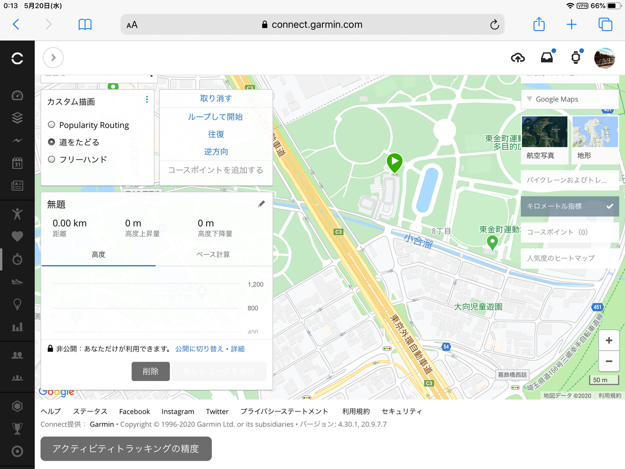Open Garmin Connect home logo

[x=17, y=58]
